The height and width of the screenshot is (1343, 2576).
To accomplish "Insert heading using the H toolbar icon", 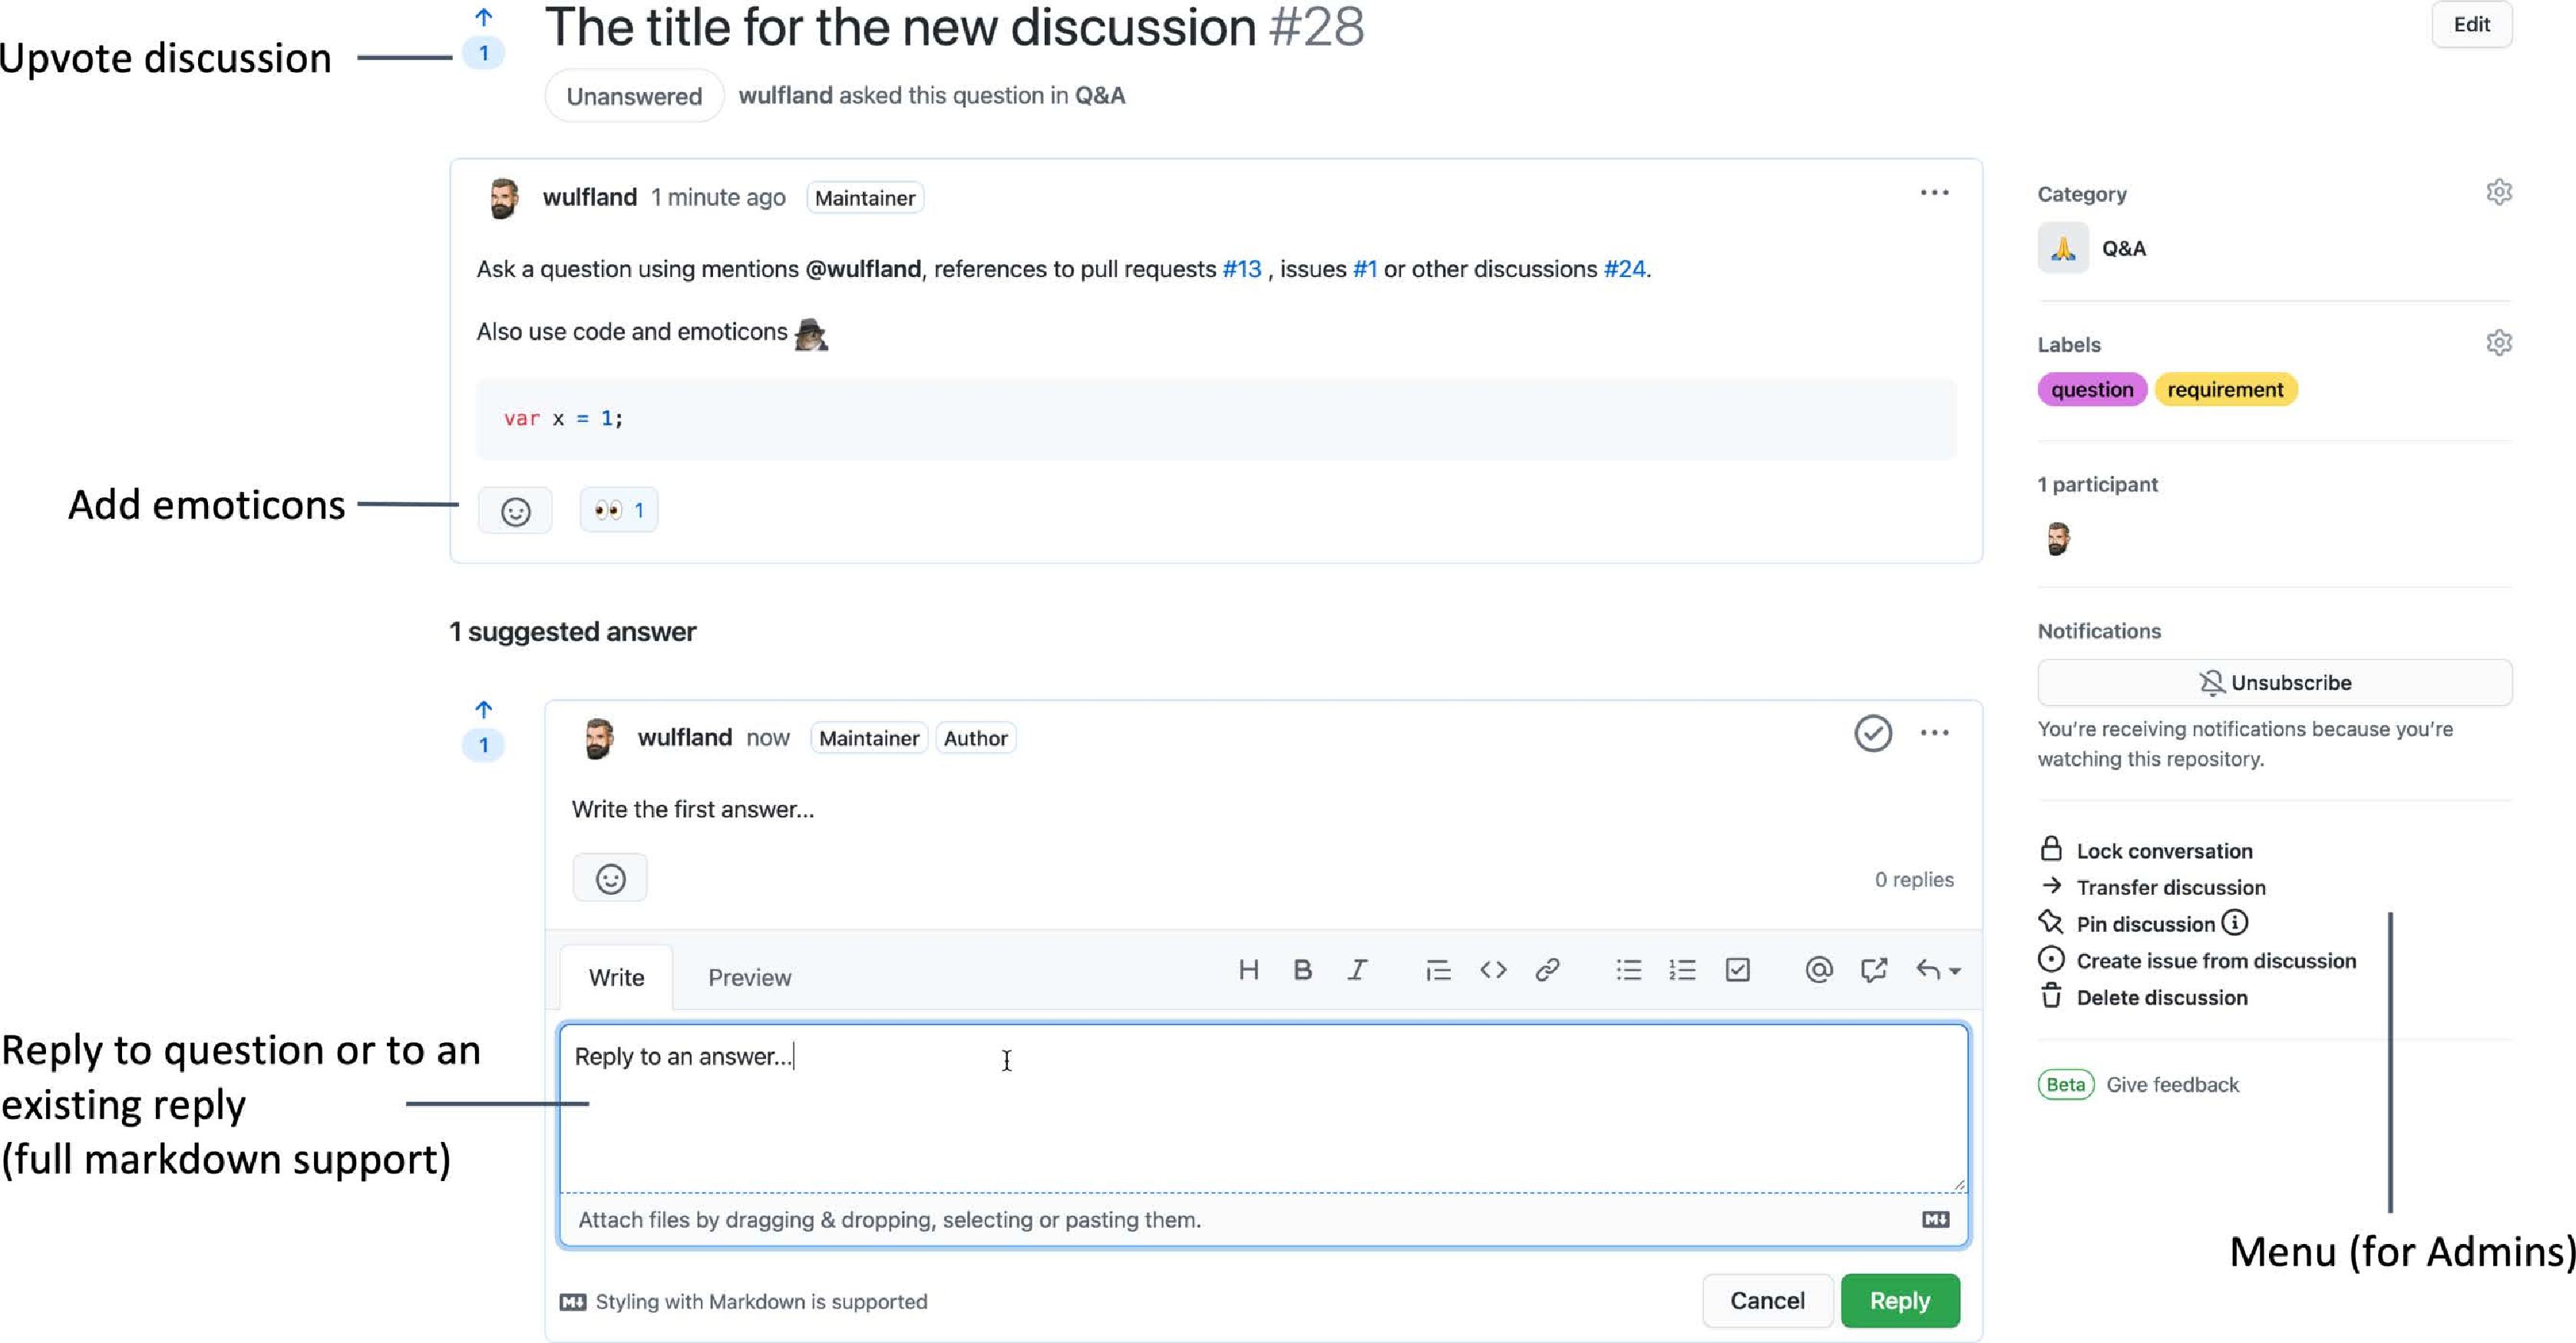I will click(x=1248, y=970).
